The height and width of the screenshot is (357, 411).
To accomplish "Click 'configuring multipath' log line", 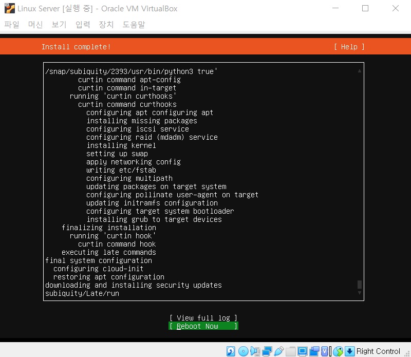I will [129, 178].
